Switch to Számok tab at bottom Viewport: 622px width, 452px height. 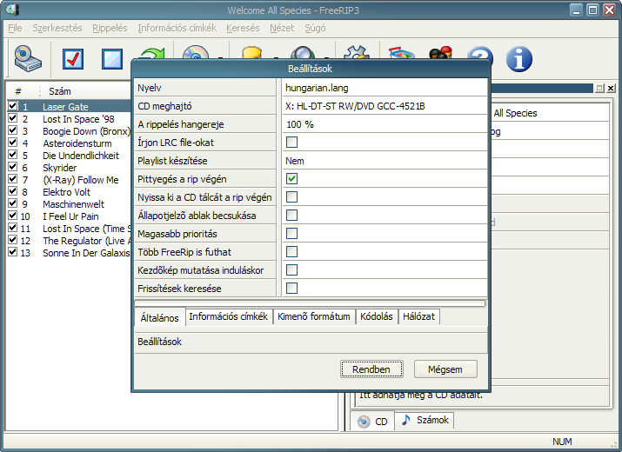425,421
